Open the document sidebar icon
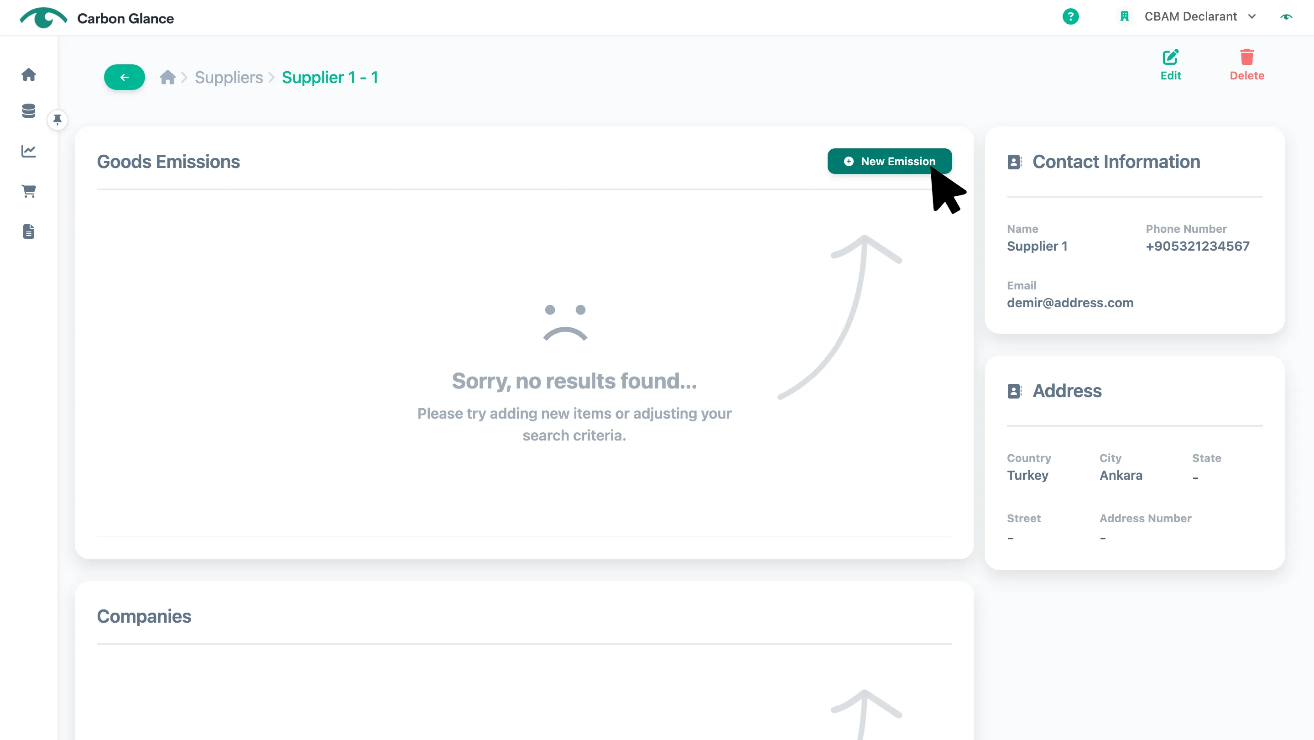The width and height of the screenshot is (1314, 740). [29, 231]
